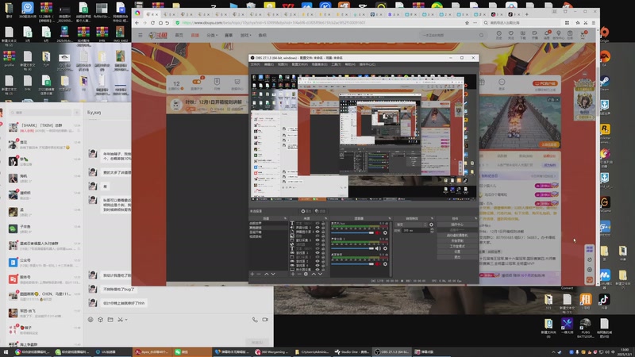Toggle lock on 声音分离 3 source
Screen dimensions: 635x357
pos(323,228)
